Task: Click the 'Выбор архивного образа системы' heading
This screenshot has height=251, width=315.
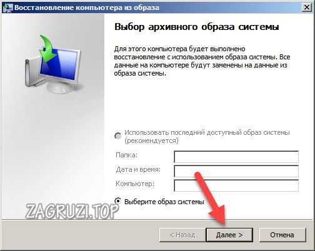Action: point(197,27)
